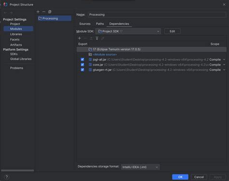Click the Module source folder icon
Screen dimensions: 229x181
coord(90,55)
